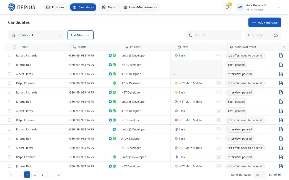Open the Users&Departments tab
Screen dimensions: 289x180
coord(140,7)
